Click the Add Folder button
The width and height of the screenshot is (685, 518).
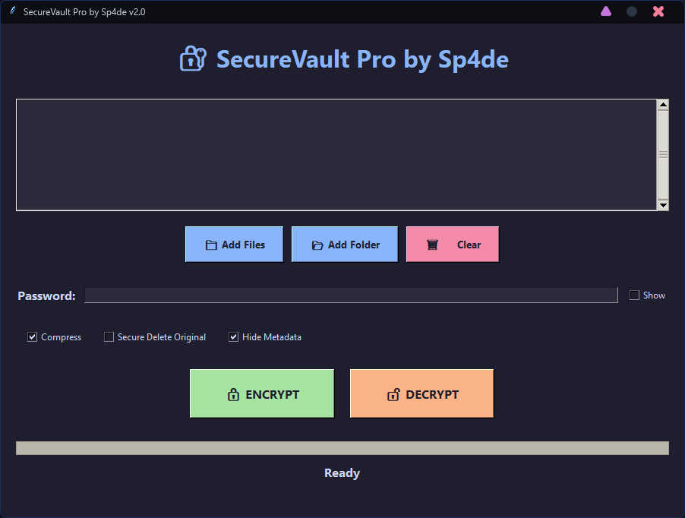pyautogui.click(x=345, y=244)
